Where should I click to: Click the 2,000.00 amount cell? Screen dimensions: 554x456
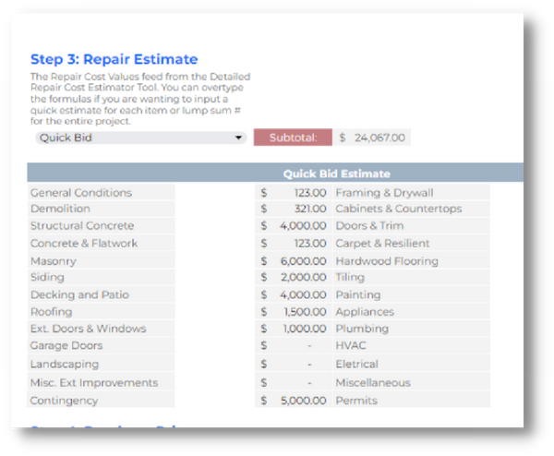click(x=294, y=278)
